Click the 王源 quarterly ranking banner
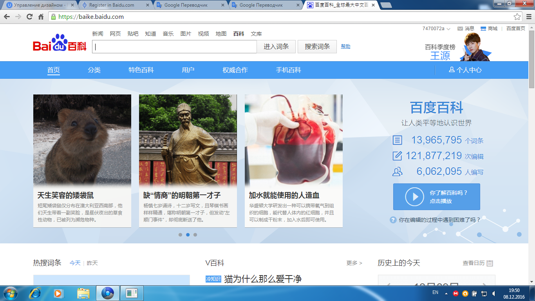The image size is (535, 301). click(458, 47)
